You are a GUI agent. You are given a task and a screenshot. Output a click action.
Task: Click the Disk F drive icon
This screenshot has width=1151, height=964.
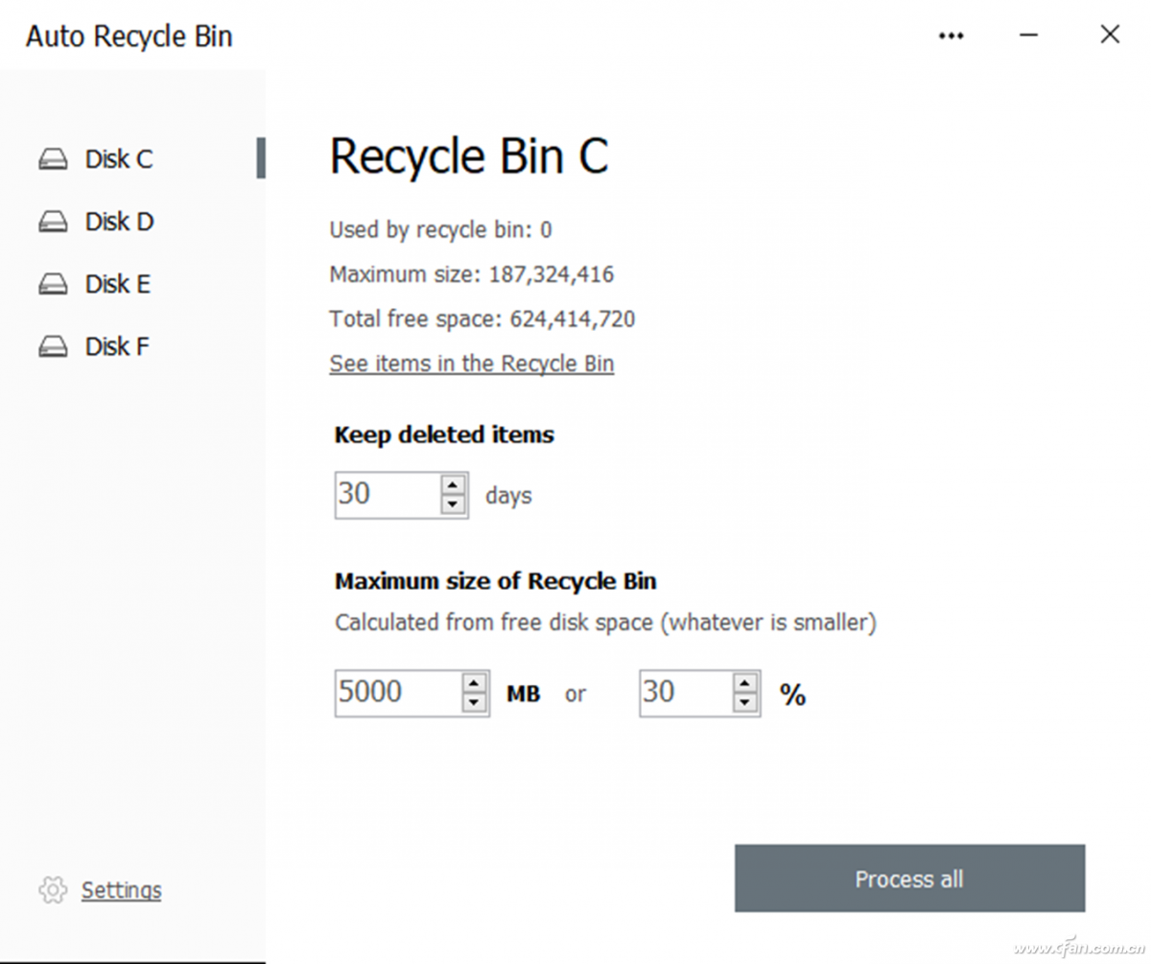[x=53, y=347]
